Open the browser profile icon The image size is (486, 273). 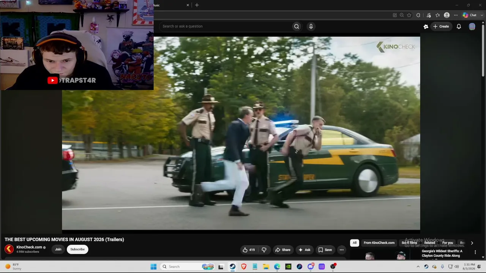[x=447, y=15]
